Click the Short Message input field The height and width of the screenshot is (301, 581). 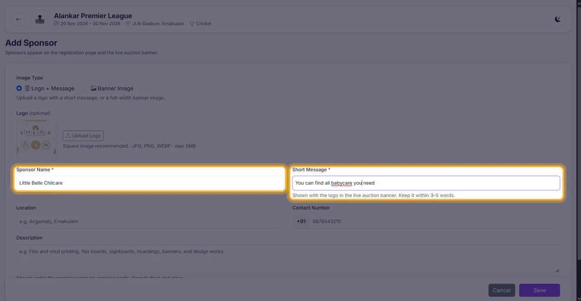point(426,183)
